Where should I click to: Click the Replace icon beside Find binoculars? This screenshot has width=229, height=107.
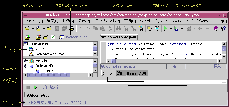pos(126,29)
